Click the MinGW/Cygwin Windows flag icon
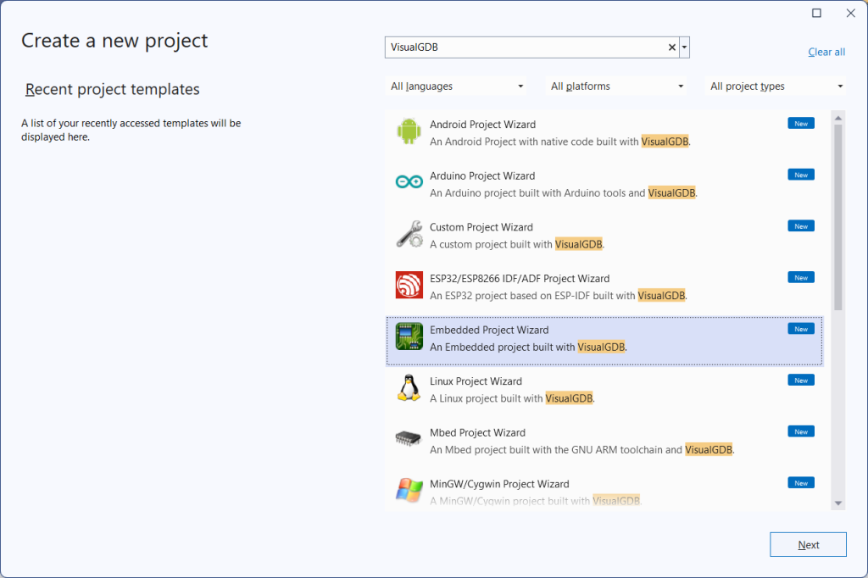This screenshot has width=868, height=578. coord(409,491)
